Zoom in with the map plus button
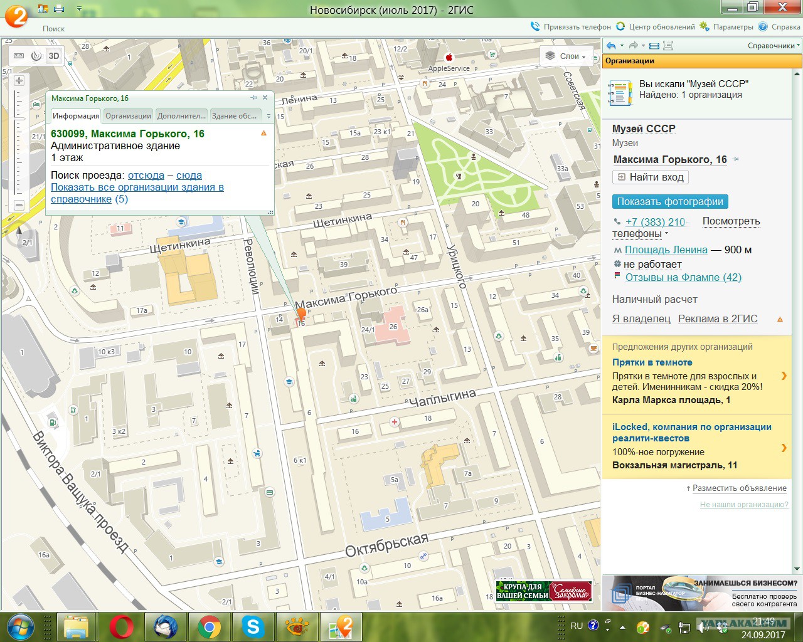This screenshot has height=642, width=803. 19,80
